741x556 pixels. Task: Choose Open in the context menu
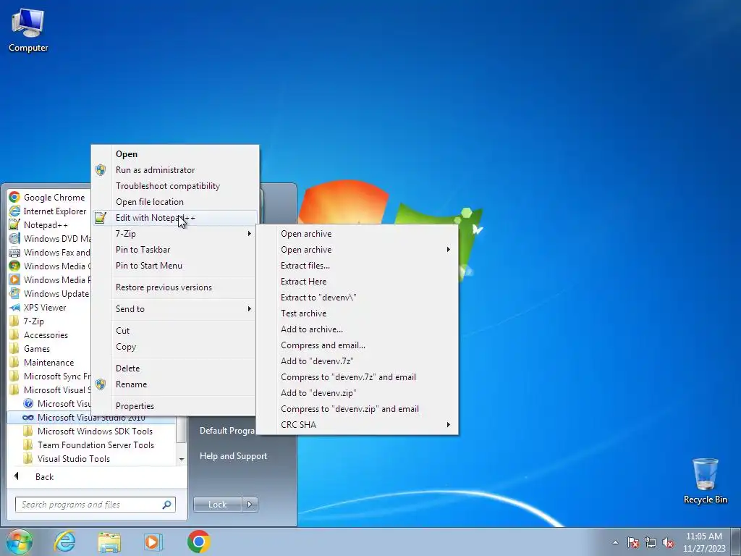pyautogui.click(x=174, y=154)
